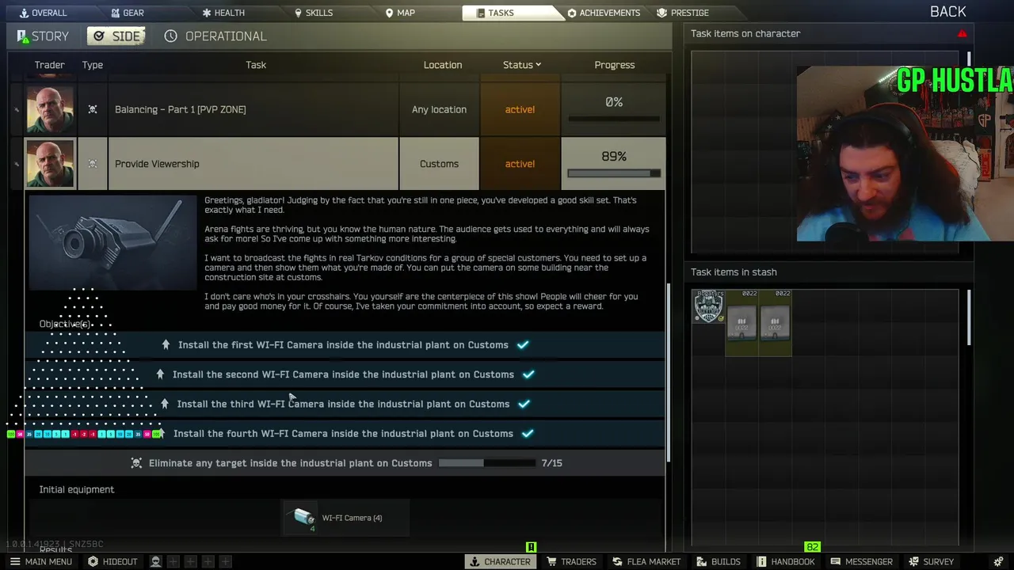
Task: Click arrow icon beside third WI-FI Camera objective
Action: [164, 404]
